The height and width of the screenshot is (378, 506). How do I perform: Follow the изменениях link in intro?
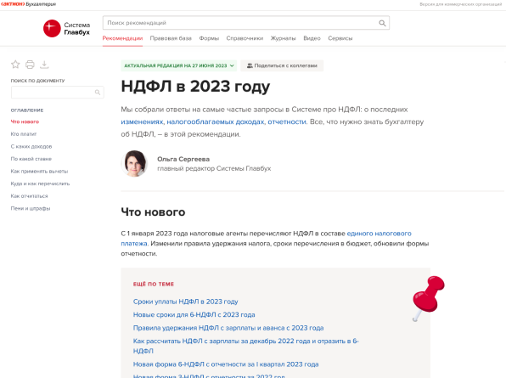pyautogui.click(x=143, y=121)
